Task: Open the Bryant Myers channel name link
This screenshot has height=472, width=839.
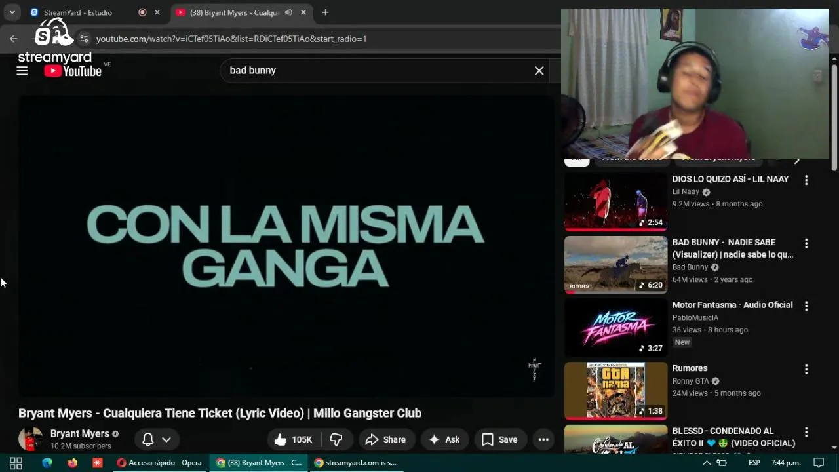Action: point(80,433)
